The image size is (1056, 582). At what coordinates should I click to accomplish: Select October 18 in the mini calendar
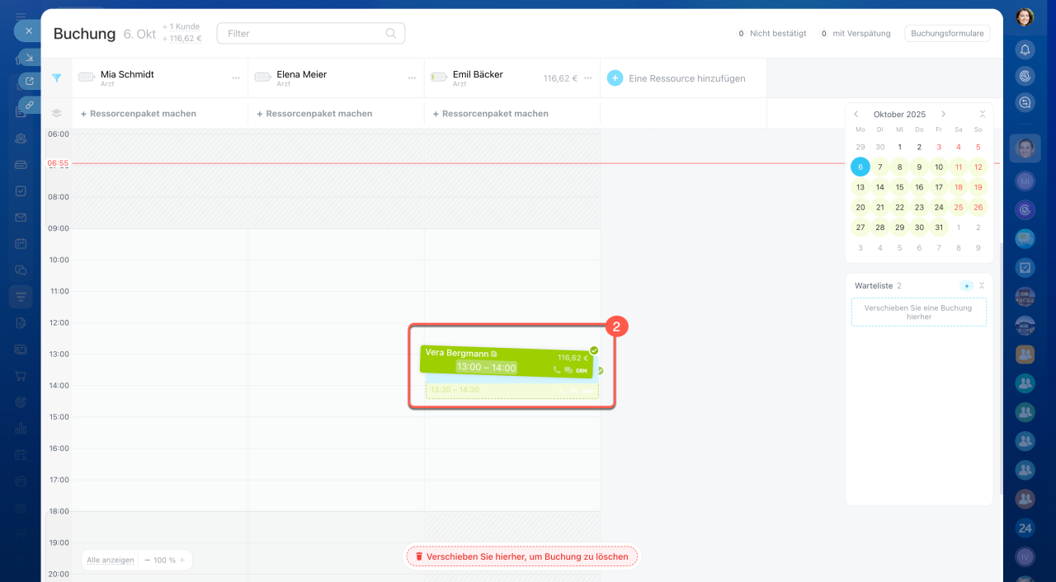[x=959, y=187]
